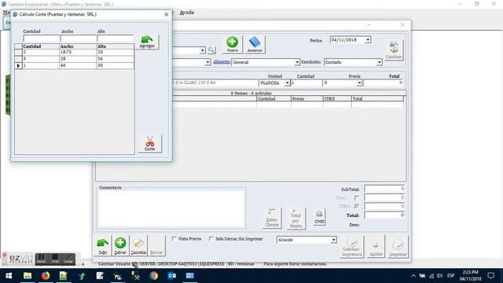Click the Anular button
The height and width of the screenshot is (283, 503).
click(x=376, y=247)
